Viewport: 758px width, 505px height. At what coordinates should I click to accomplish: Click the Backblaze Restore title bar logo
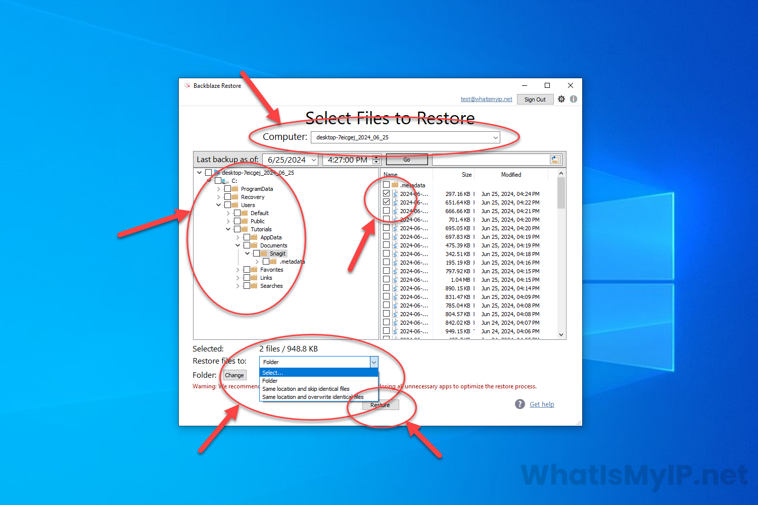(x=187, y=86)
